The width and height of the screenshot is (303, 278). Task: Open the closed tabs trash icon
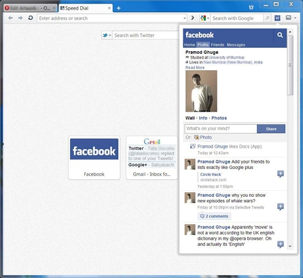(251, 7)
